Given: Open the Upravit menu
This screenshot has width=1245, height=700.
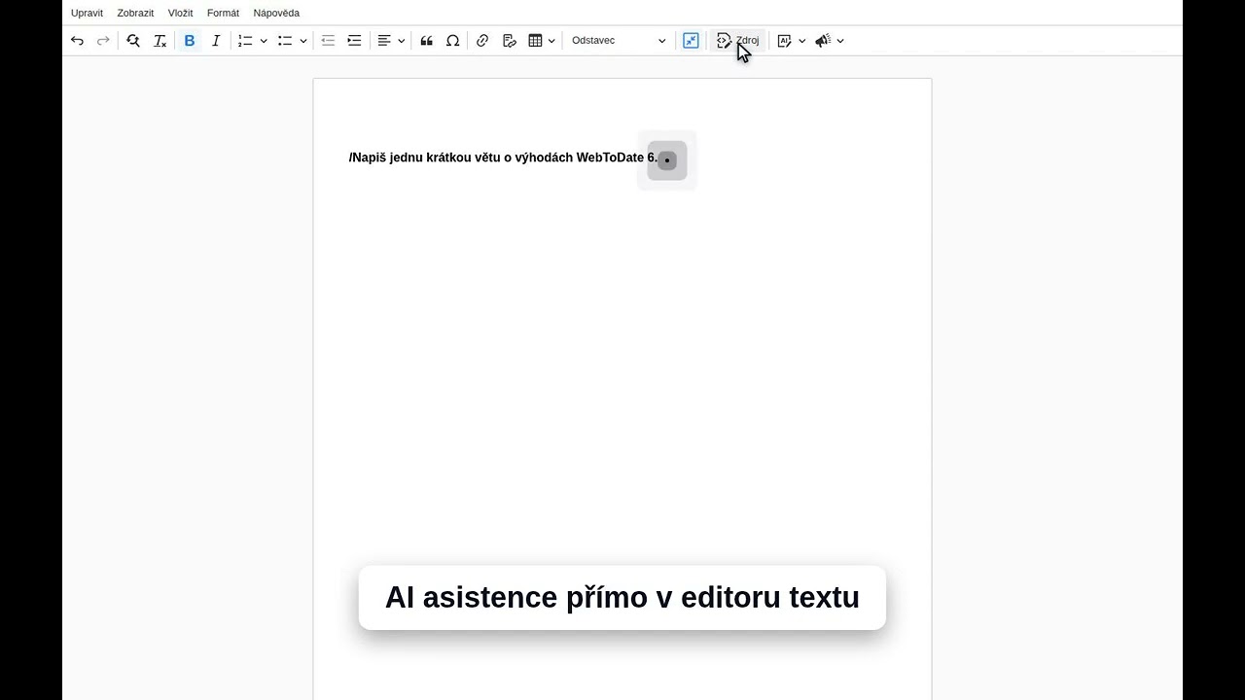Looking at the screenshot, I should (87, 13).
